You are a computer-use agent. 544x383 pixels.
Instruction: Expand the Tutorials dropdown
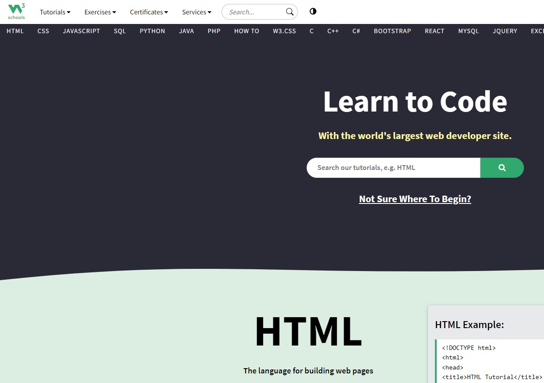tap(55, 12)
